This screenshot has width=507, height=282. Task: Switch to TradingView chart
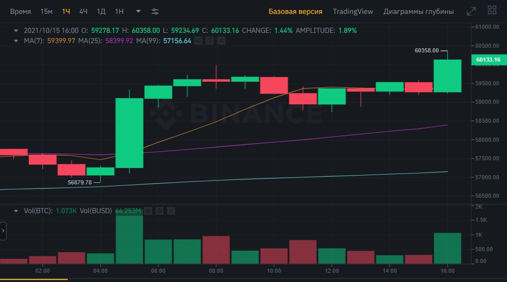tap(353, 12)
